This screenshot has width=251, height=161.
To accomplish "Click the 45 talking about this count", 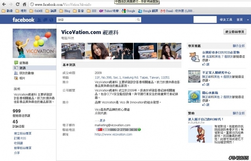I will click(15, 122).
